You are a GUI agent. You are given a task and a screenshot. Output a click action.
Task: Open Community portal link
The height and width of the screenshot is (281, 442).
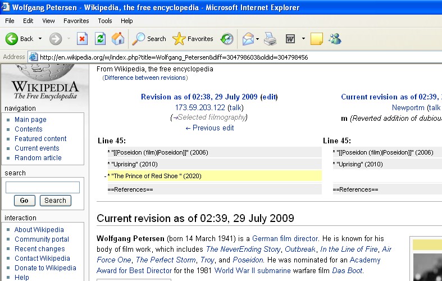coord(42,239)
